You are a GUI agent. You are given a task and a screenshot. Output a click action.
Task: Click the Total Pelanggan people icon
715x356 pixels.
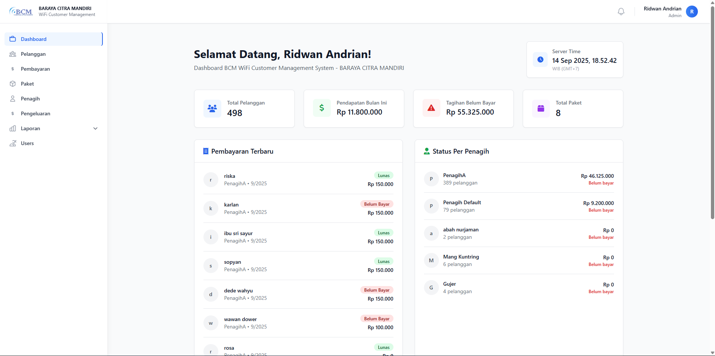click(x=212, y=108)
